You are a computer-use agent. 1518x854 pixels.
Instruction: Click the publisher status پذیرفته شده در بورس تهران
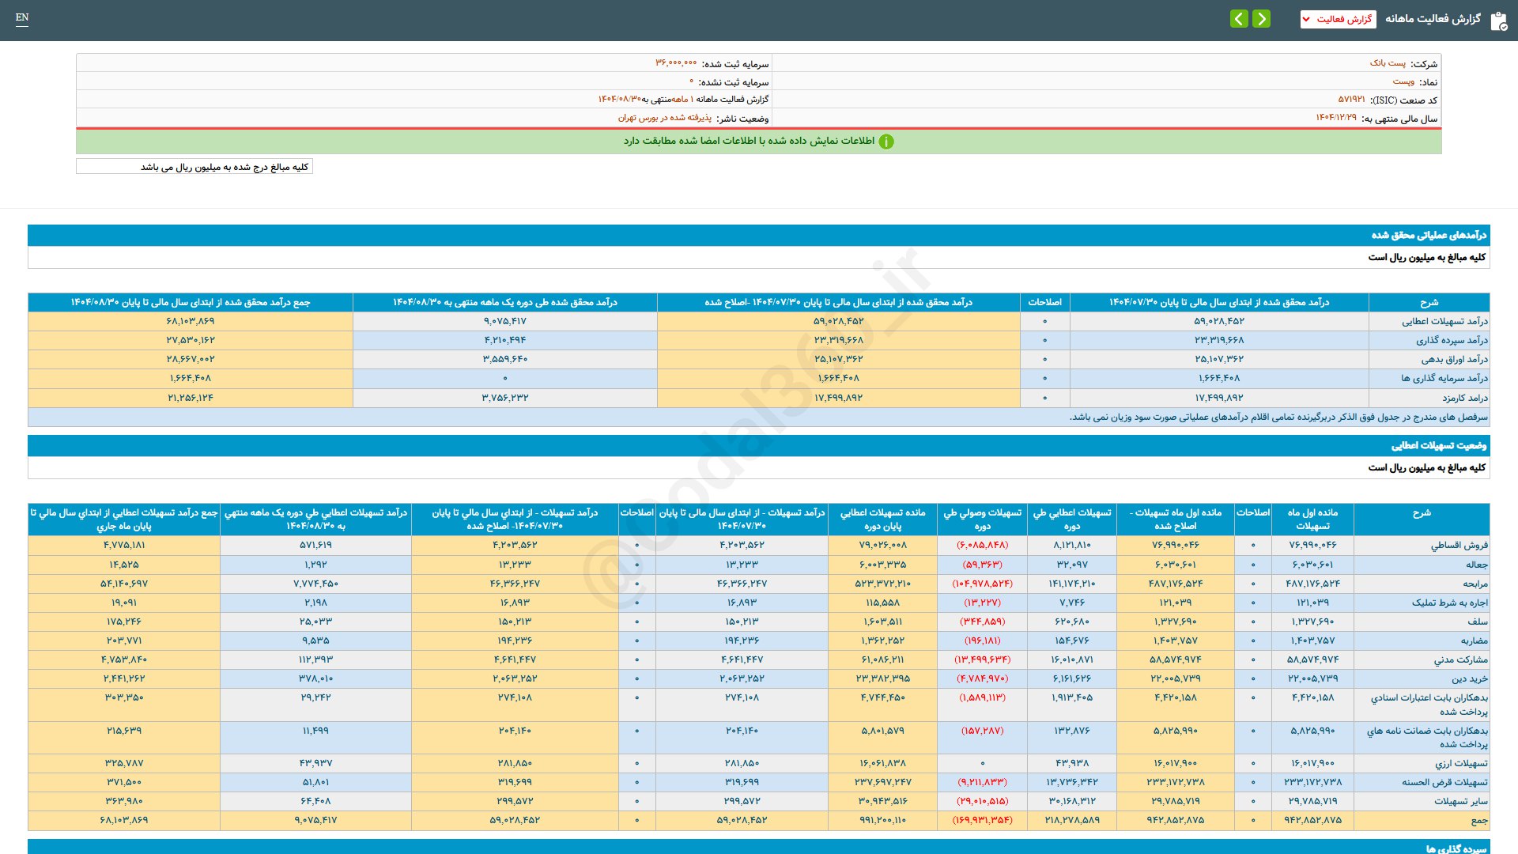664,118
